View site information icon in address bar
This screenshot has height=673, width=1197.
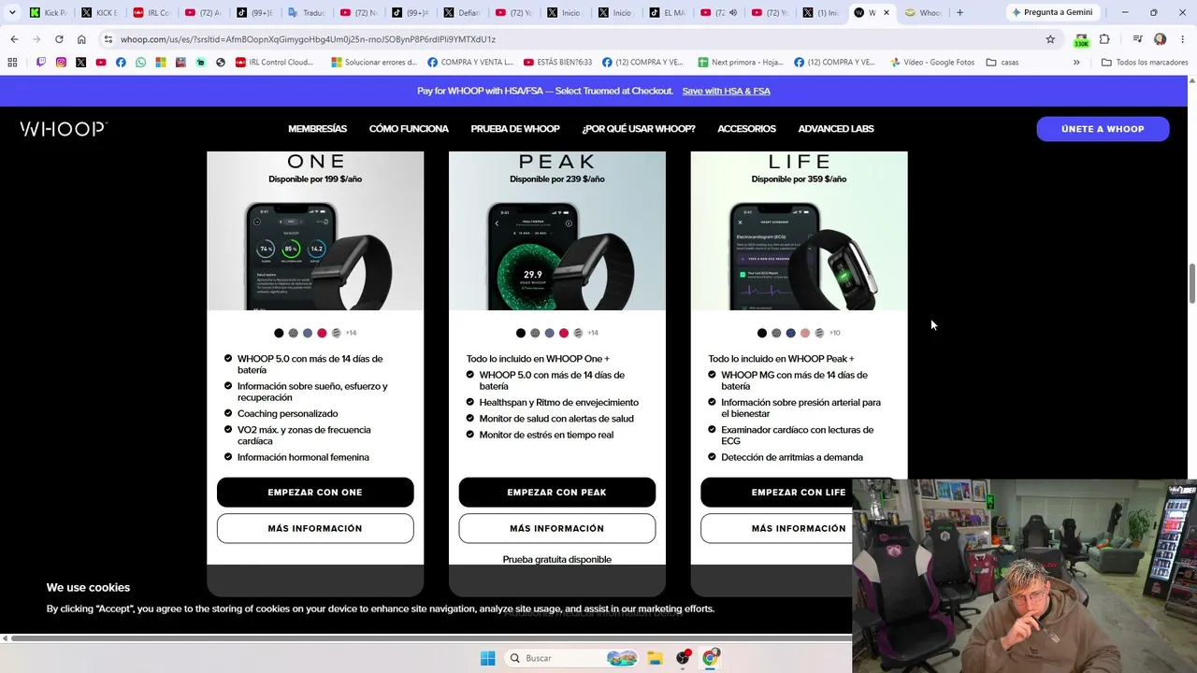click(108, 39)
